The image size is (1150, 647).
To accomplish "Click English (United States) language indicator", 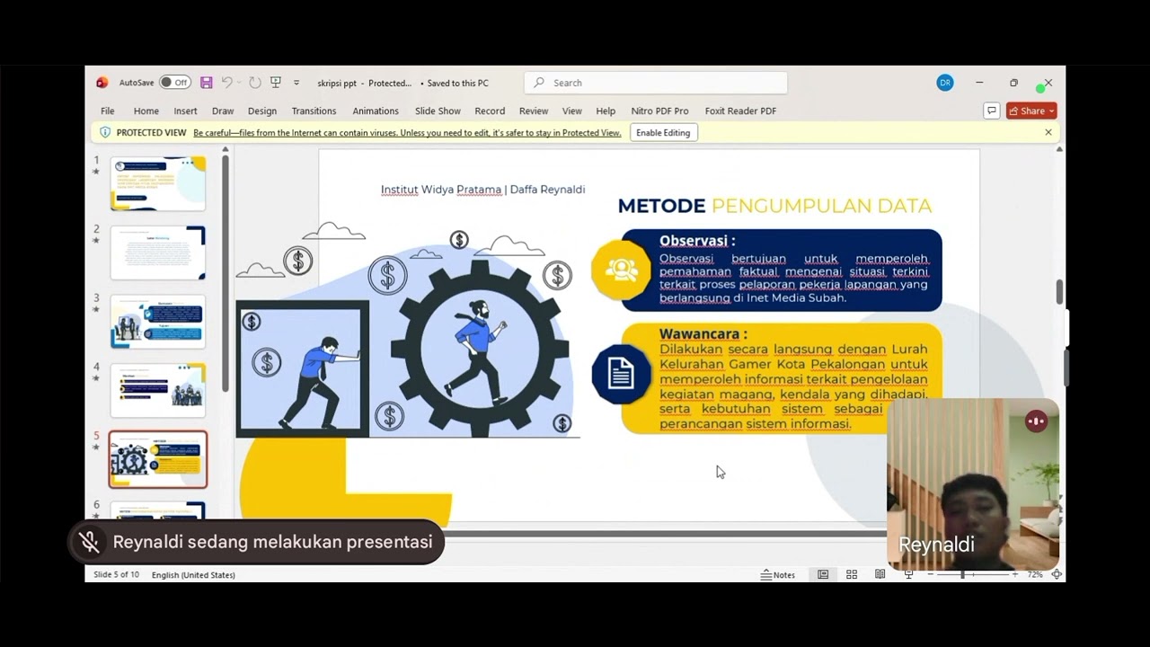I will [x=193, y=575].
